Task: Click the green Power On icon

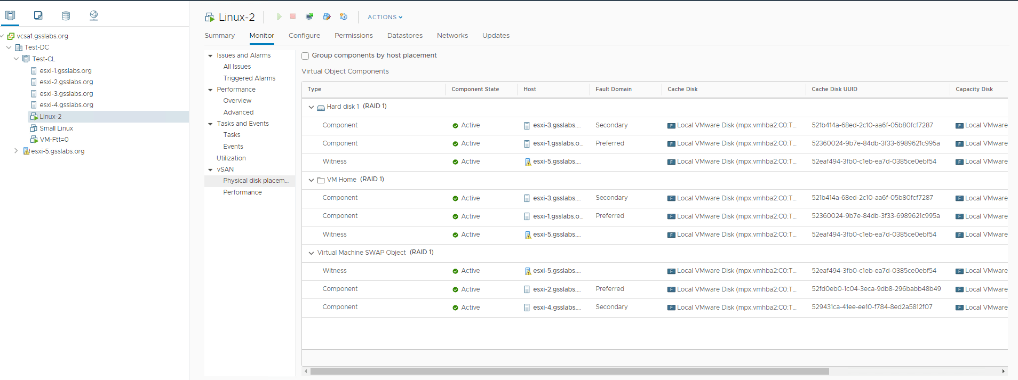Action: [x=279, y=17]
